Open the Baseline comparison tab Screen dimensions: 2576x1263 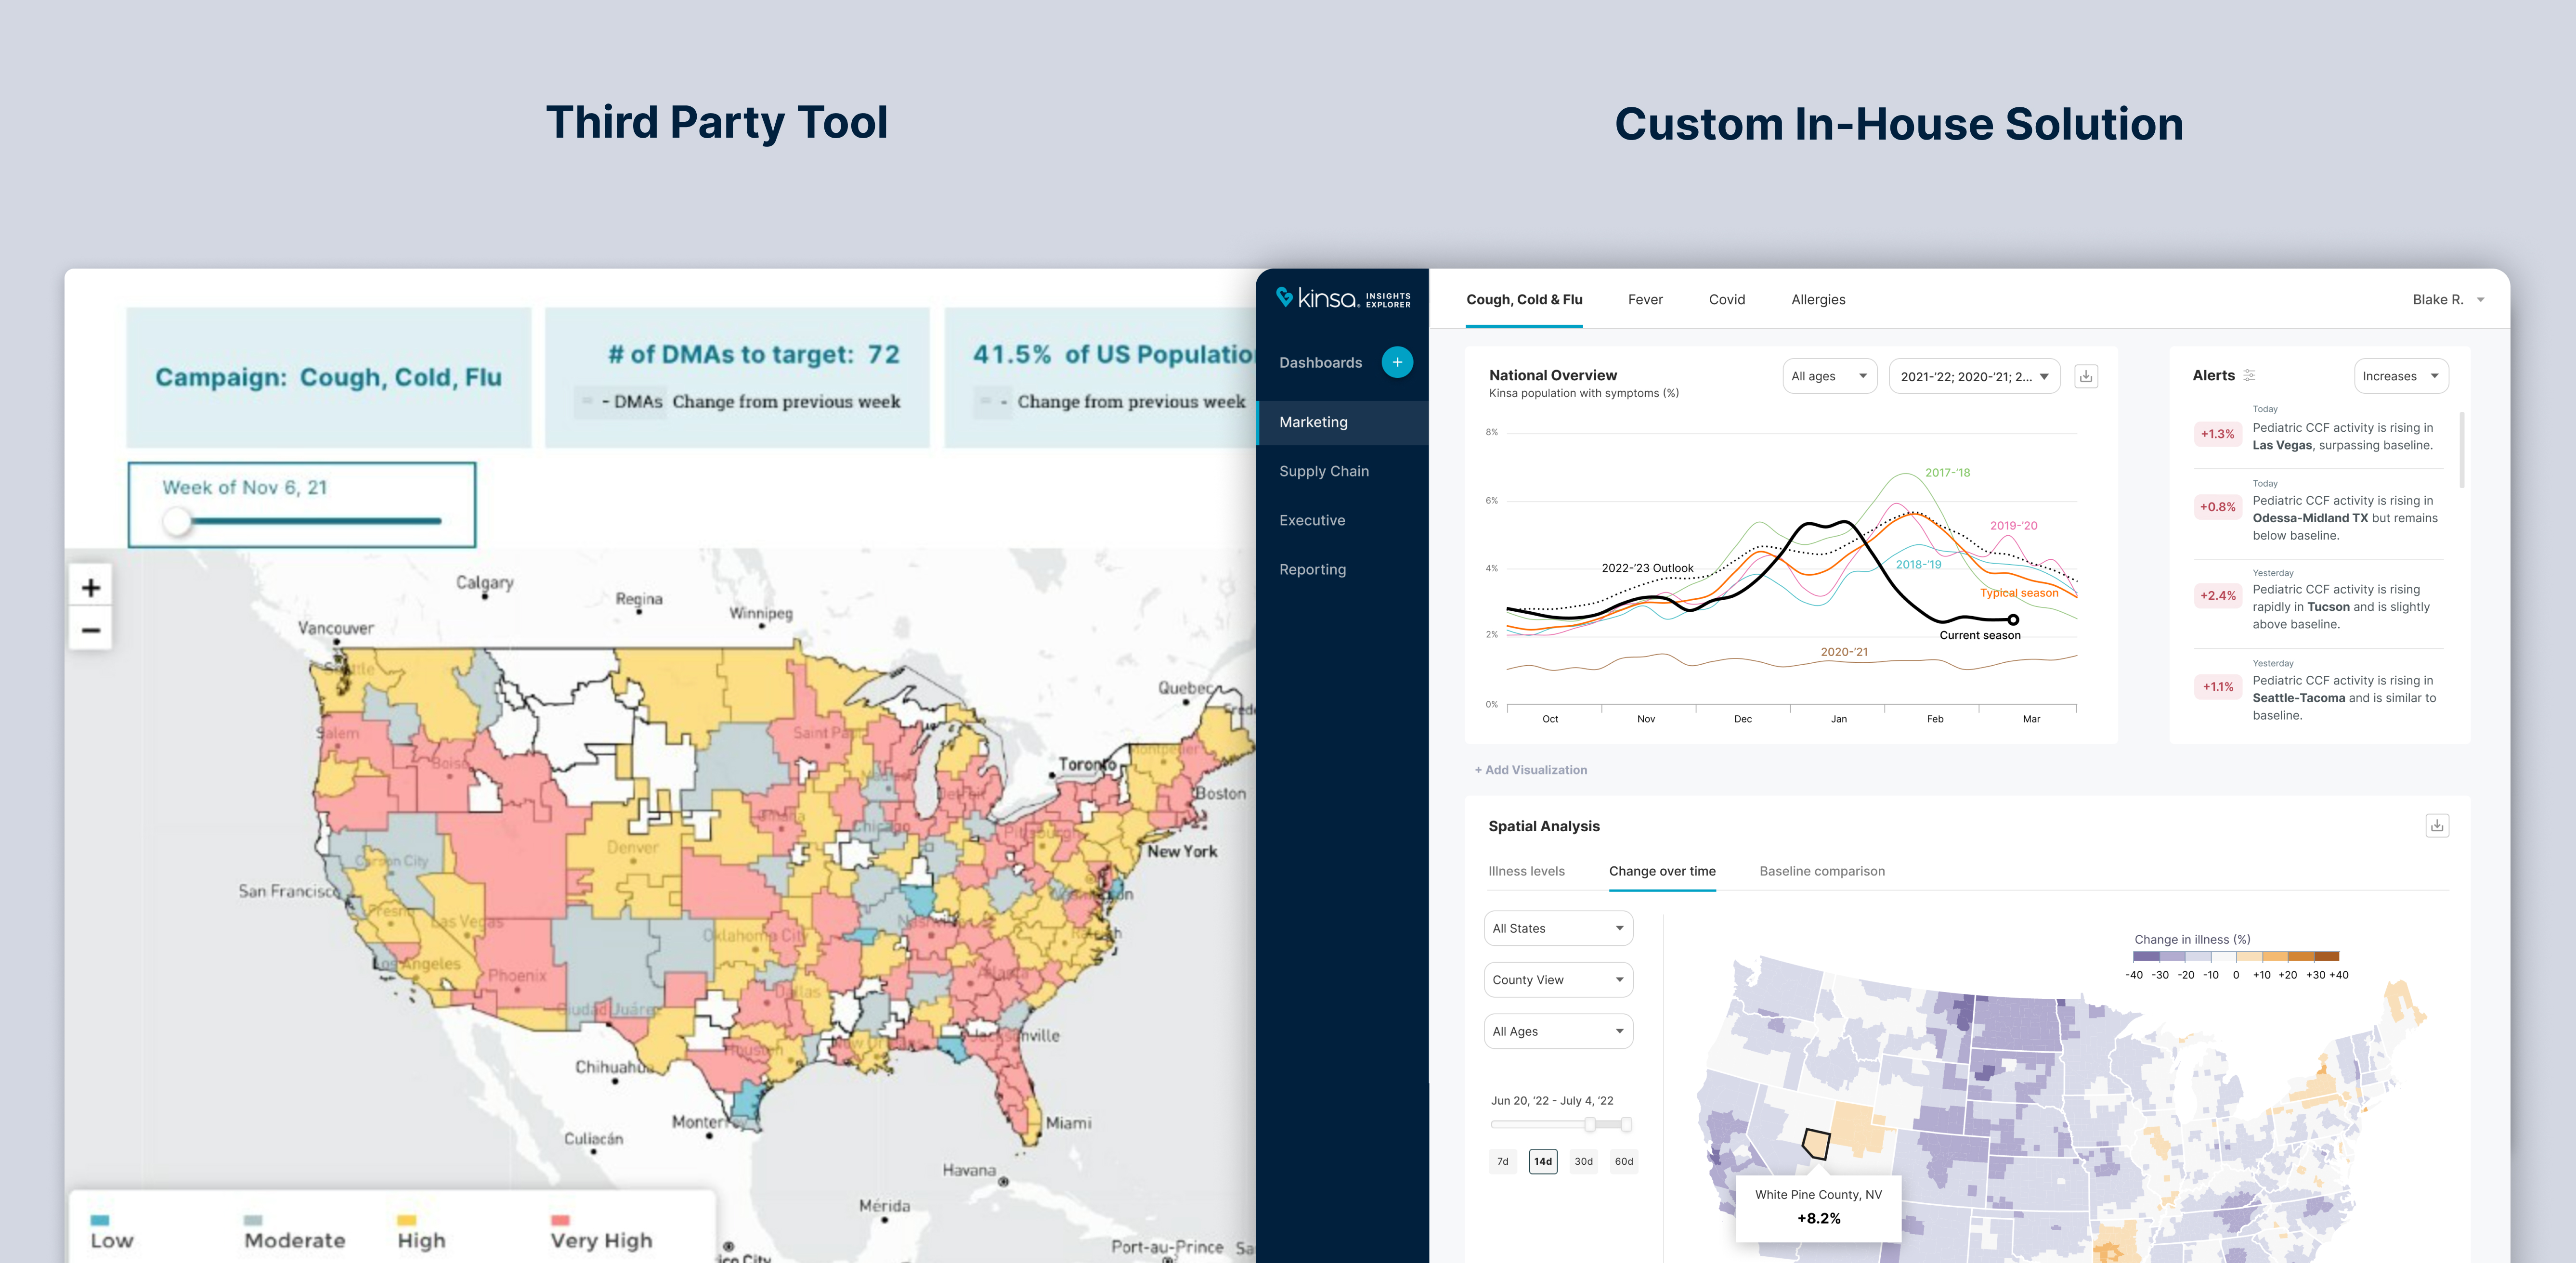point(1821,871)
